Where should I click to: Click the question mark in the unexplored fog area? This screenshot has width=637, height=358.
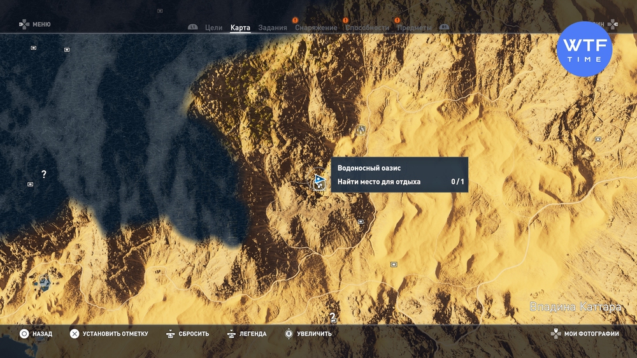(44, 174)
